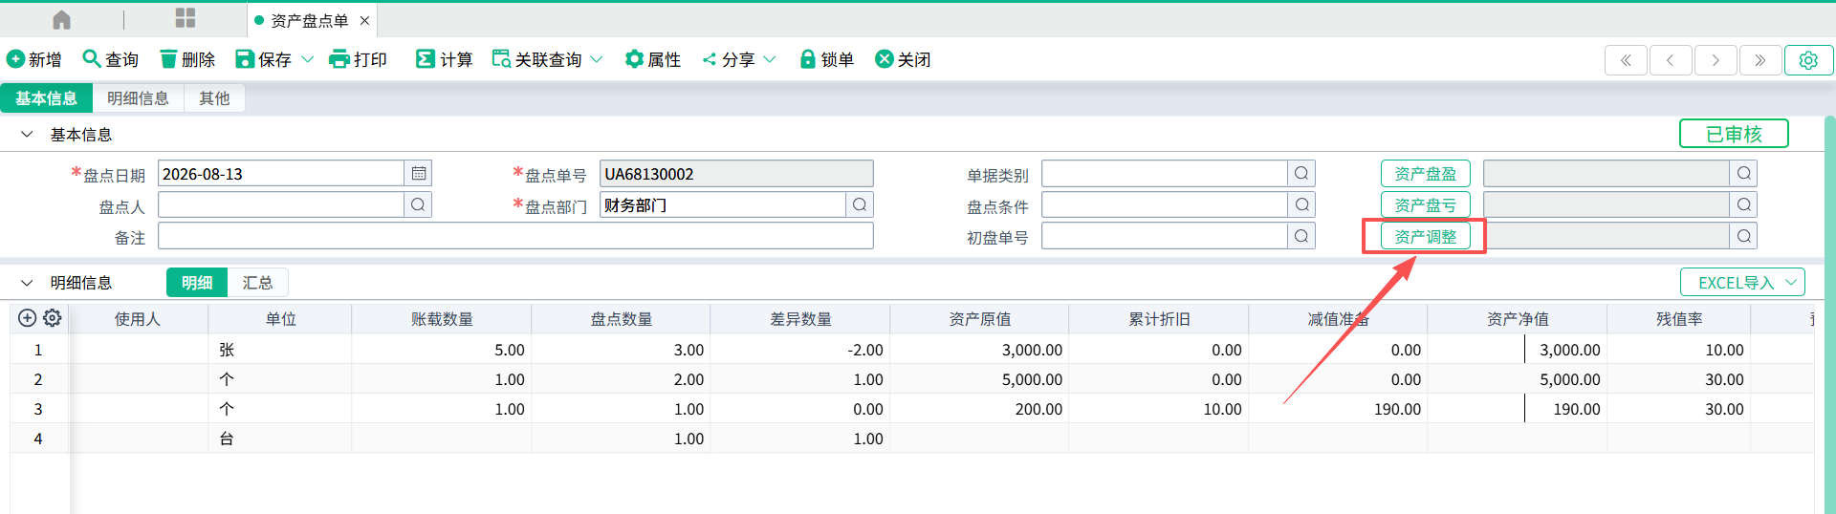Expand the 分享 dropdown arrow

coord(770,59)
